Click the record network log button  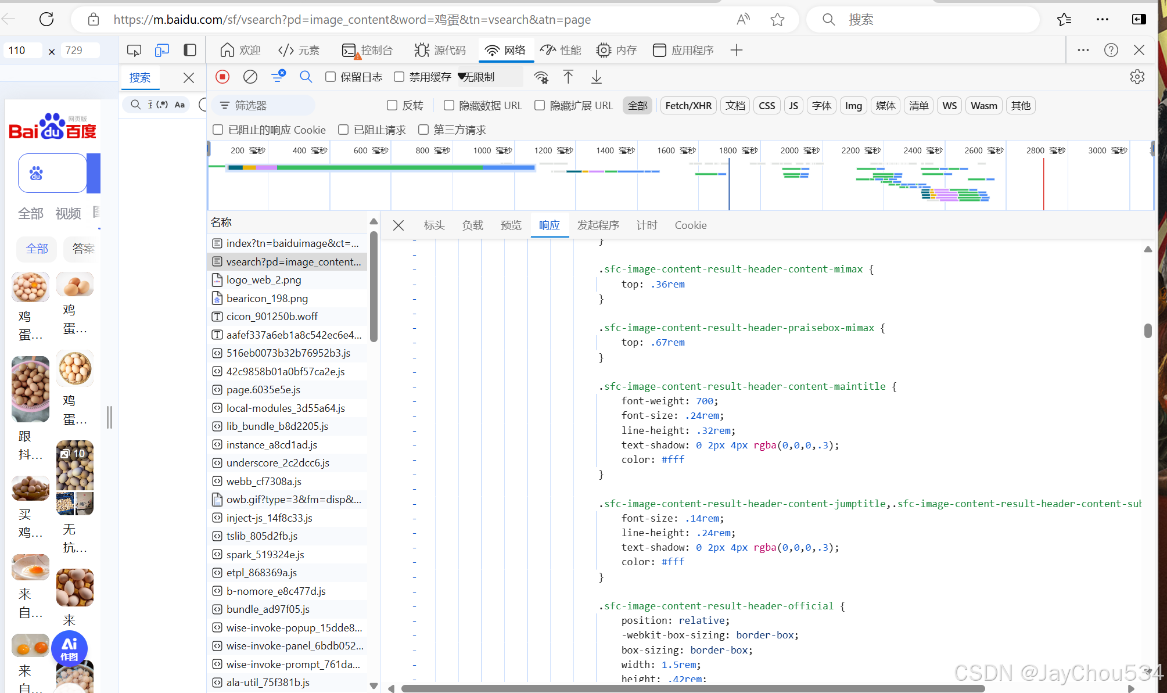pyautogui.click(x=222, y=77)
